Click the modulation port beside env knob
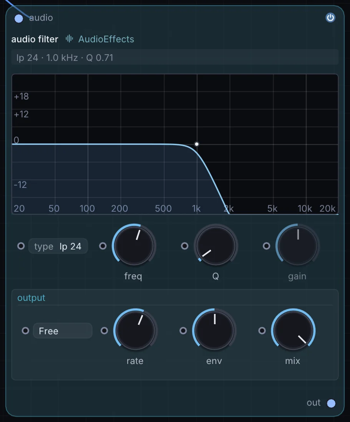Image resolution: width=350 pixels, height=422 pixels. pos(183,330)
